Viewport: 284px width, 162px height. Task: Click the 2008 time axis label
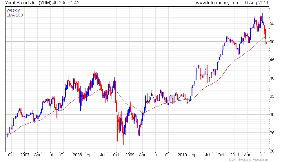77,155
